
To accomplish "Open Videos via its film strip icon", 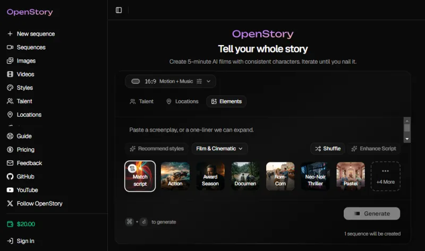I will pyautogui.click(x=10, y=74).
